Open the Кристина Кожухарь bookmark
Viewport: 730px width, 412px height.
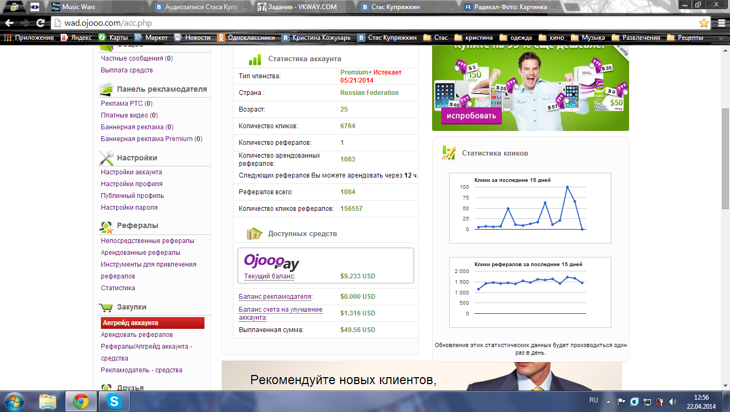point(316,38)
